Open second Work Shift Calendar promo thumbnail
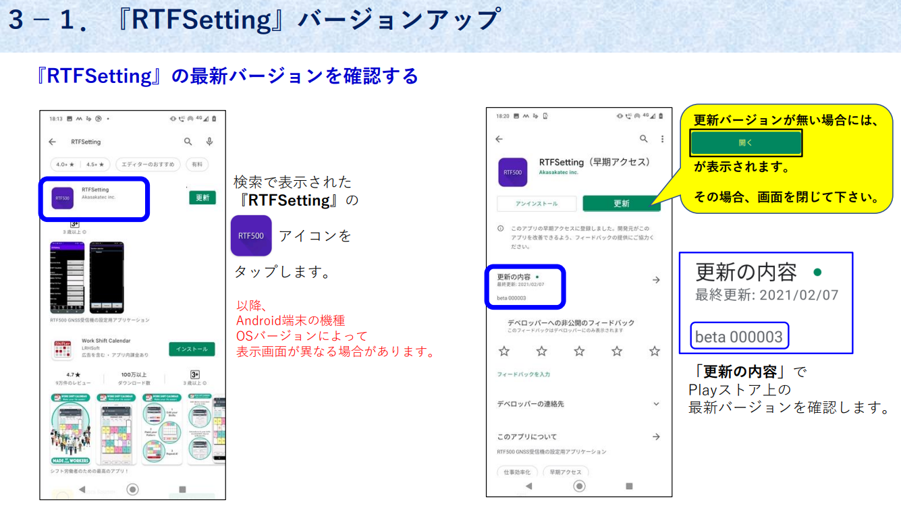901x508 pixels. coord(116,429)
